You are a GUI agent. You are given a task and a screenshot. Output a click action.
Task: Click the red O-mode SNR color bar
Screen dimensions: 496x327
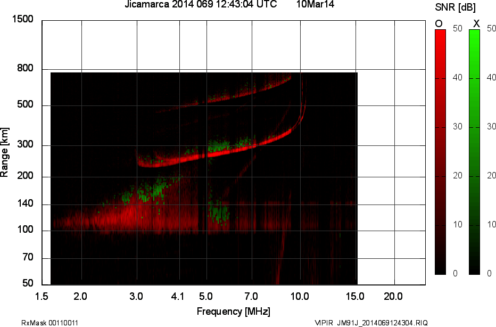click(440, 152)
